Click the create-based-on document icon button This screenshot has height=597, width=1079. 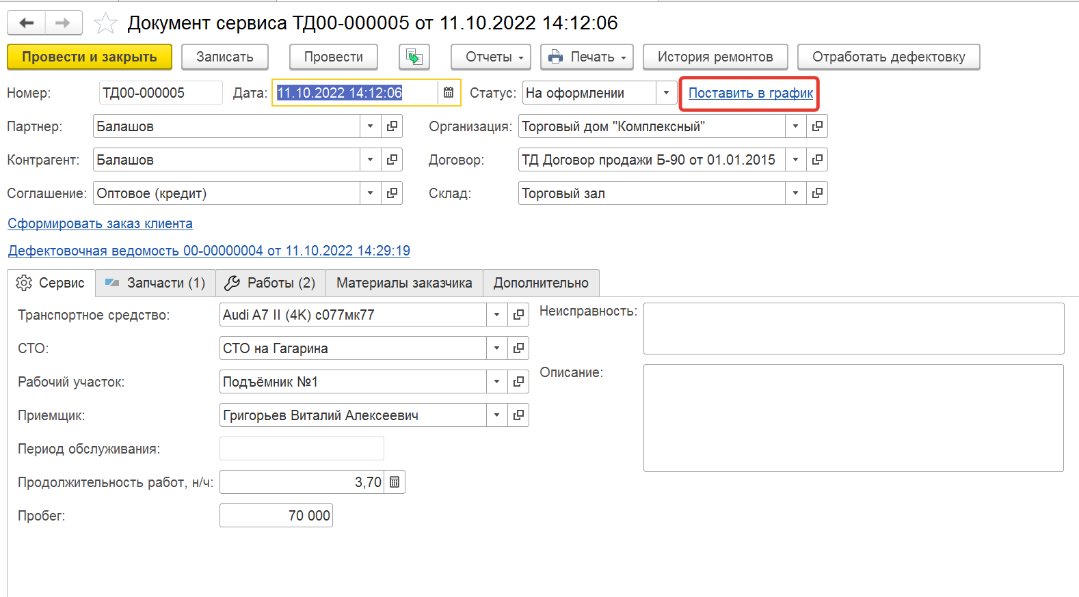tap(414, 57)
